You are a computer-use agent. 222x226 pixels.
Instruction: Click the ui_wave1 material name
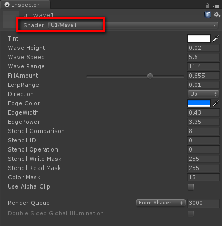[39, 15]
